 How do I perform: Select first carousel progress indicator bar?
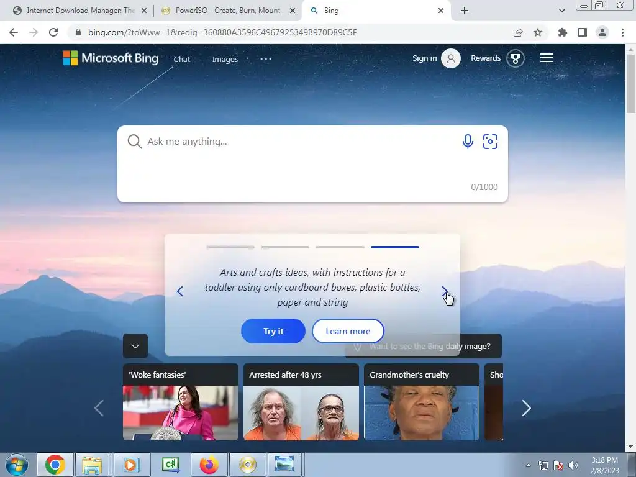coord(230,247)
